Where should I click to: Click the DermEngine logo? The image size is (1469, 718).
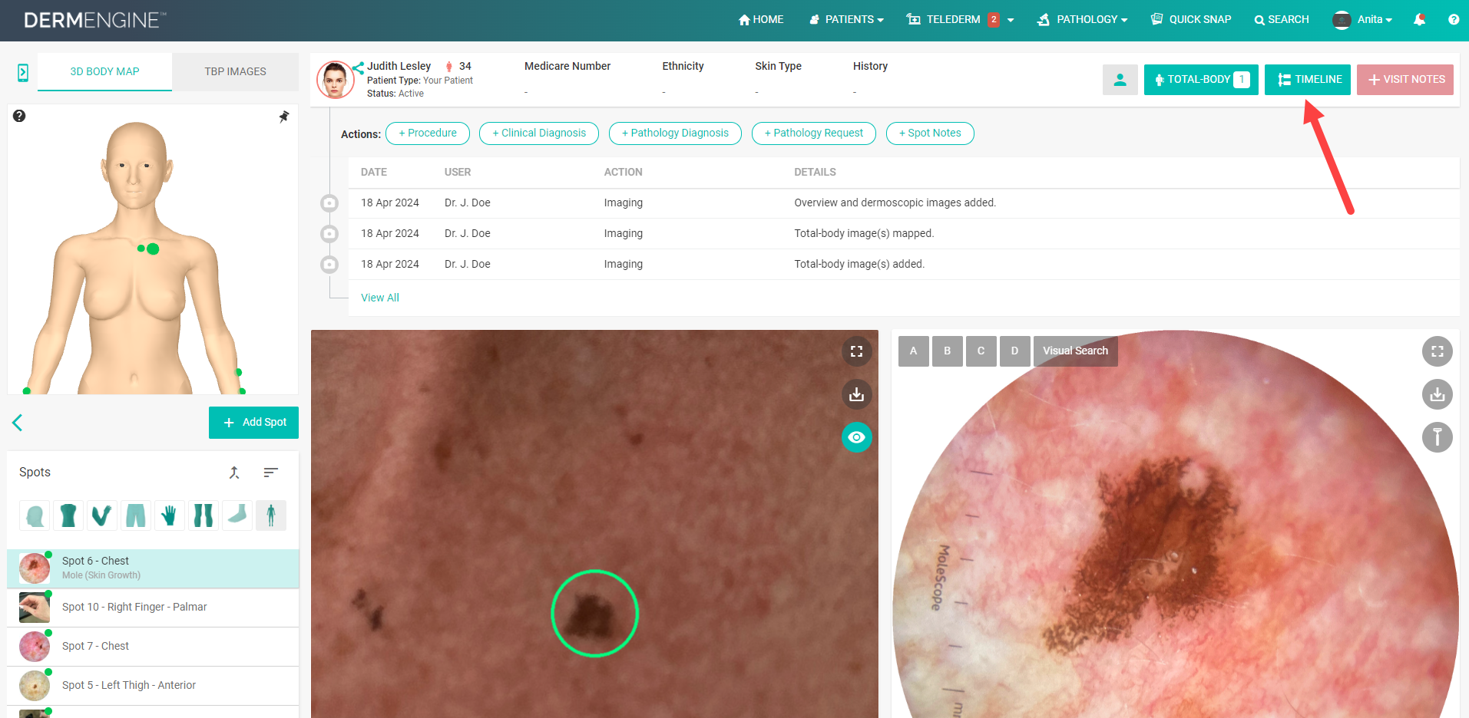94,20
